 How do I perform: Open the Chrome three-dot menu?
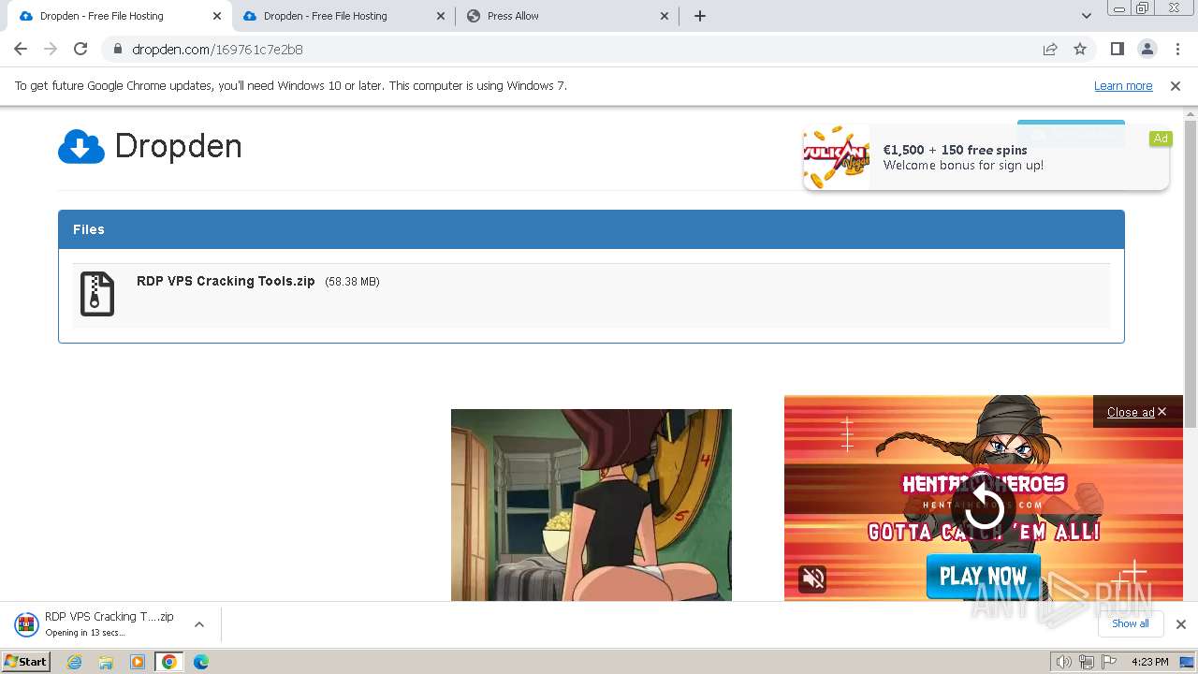click(1177, 49)
